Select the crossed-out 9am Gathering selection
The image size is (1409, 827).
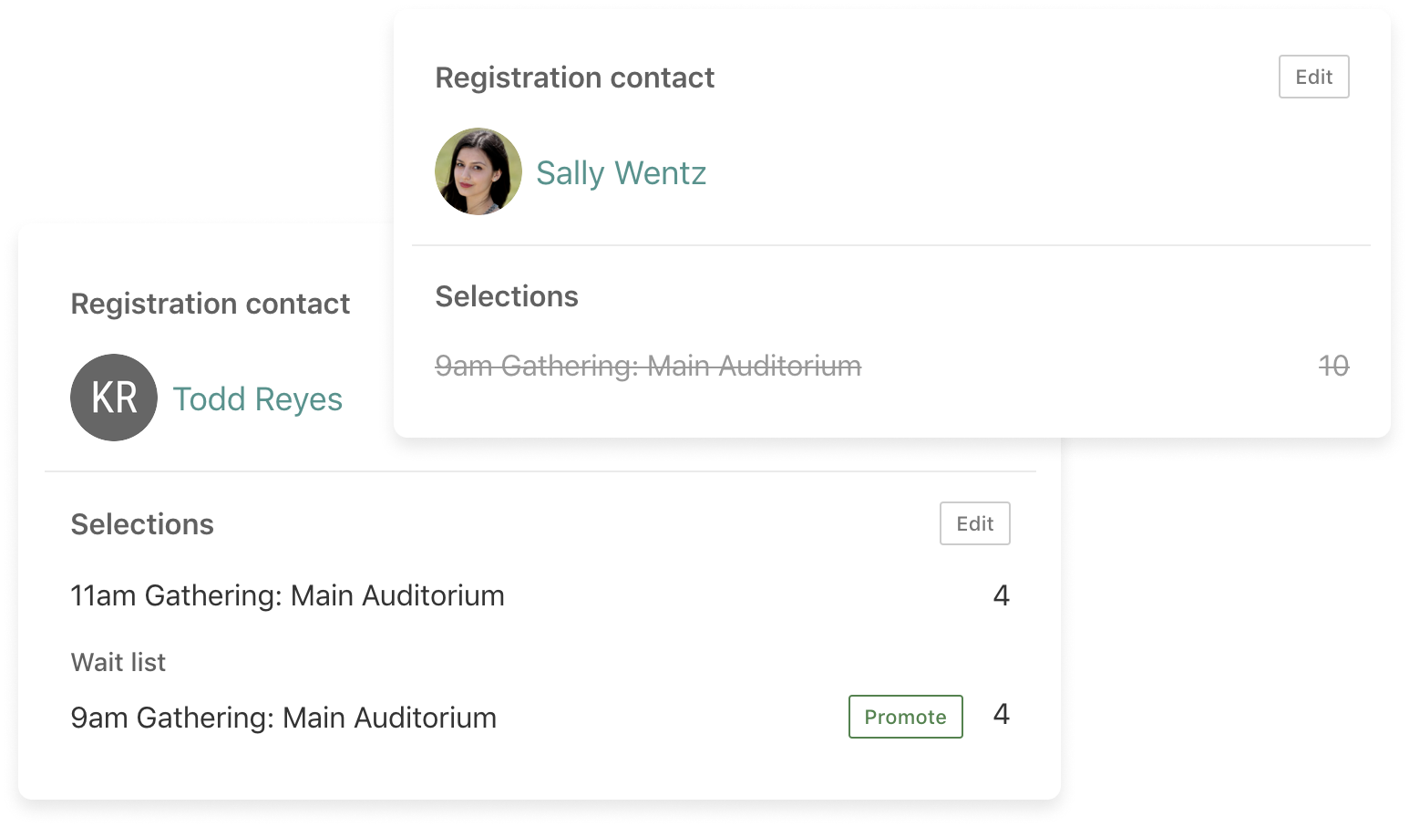[x=648, y=366]
